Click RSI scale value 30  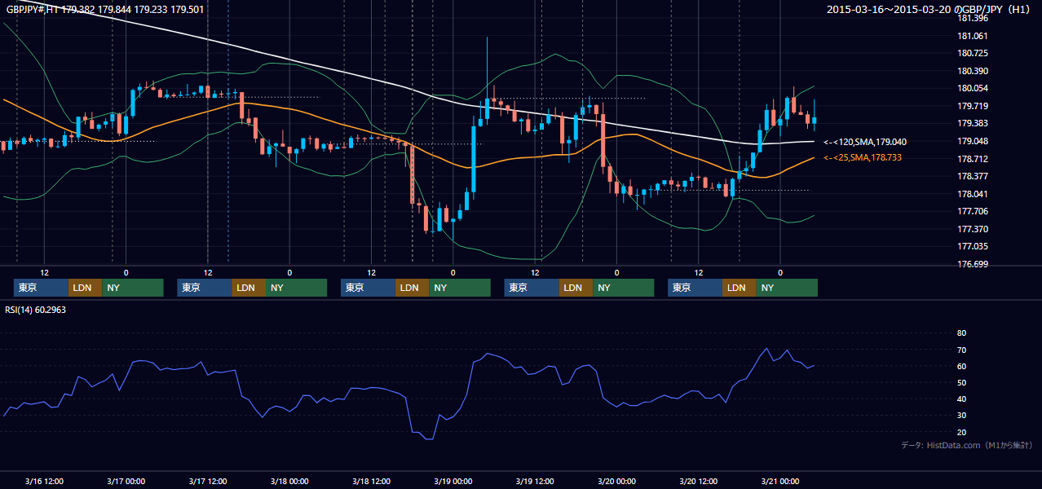[x=961, y=416]
